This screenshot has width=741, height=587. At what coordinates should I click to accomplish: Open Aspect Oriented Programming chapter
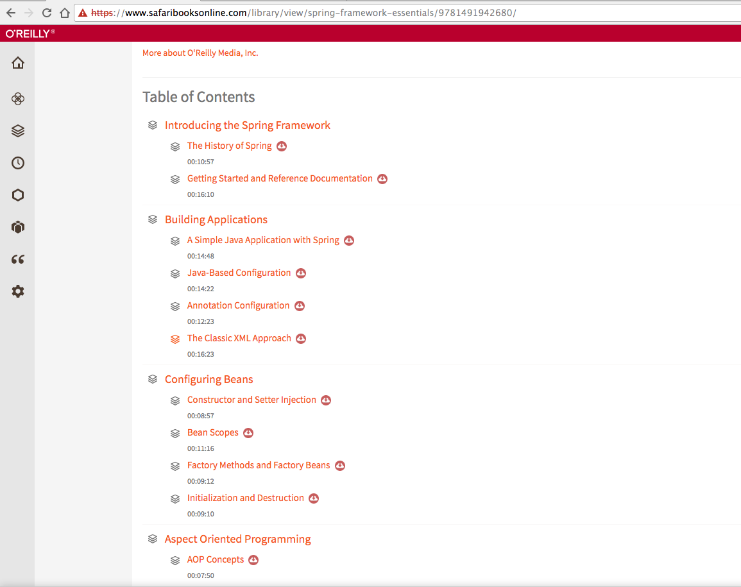pos(238,539)
